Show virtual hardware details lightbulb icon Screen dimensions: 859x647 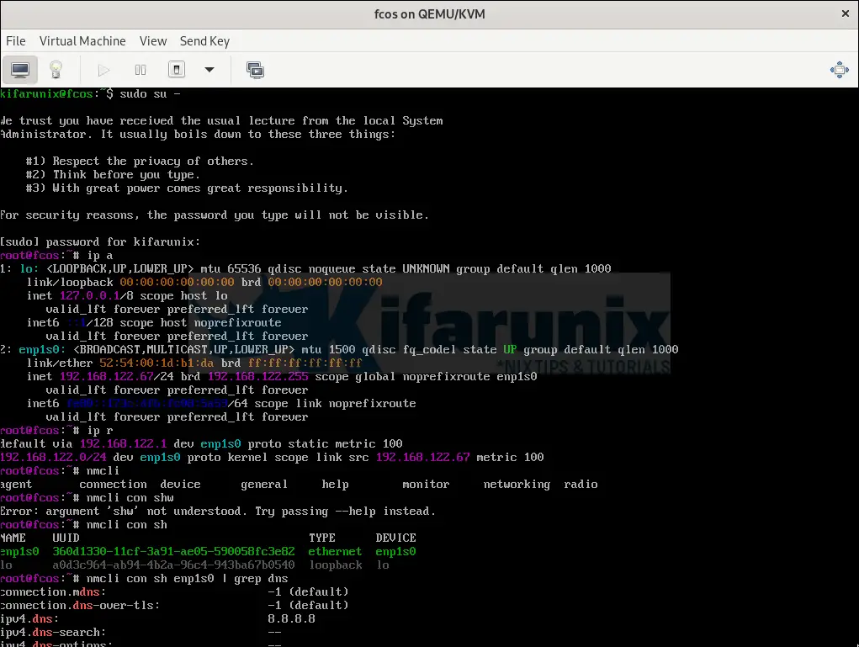tap(56, 70)
